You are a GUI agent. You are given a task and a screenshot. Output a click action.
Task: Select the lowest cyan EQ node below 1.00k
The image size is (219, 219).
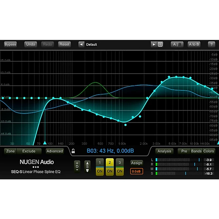tap(125, 125)
